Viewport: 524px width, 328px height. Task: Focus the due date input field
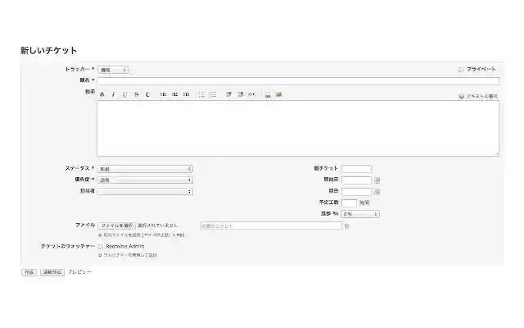(x=356, y=192)
